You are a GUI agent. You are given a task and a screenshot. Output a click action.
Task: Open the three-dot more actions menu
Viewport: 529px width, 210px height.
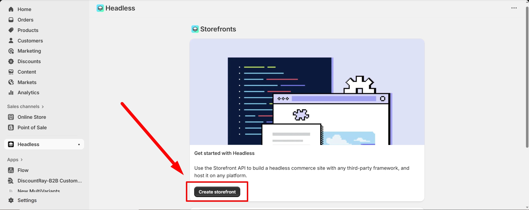(x=514, y=8)
